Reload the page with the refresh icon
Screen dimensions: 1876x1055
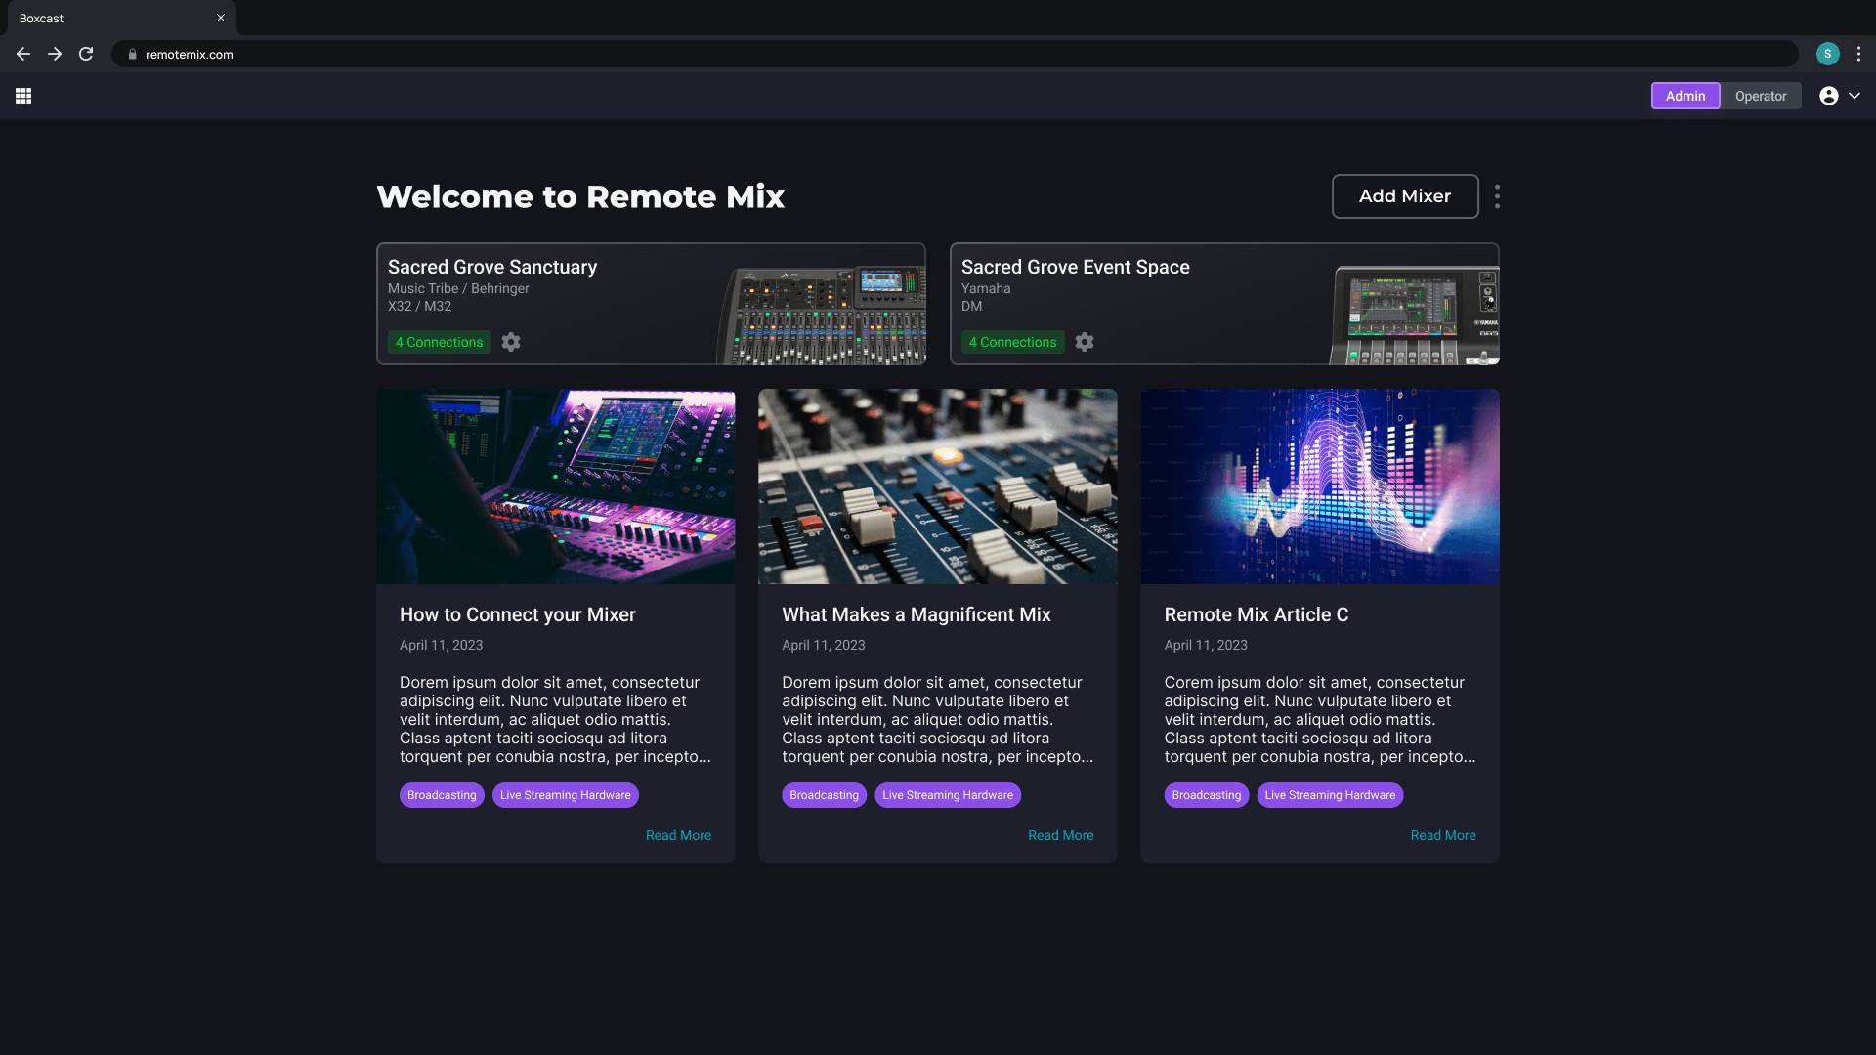(x=86, y=55)
